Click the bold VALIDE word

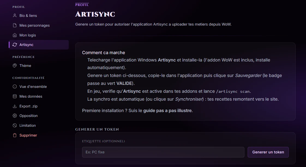pos(124,83)
